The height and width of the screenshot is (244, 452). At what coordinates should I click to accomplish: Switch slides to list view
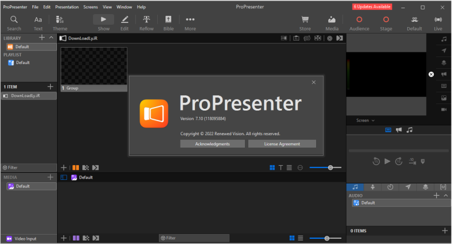(289, 168)
